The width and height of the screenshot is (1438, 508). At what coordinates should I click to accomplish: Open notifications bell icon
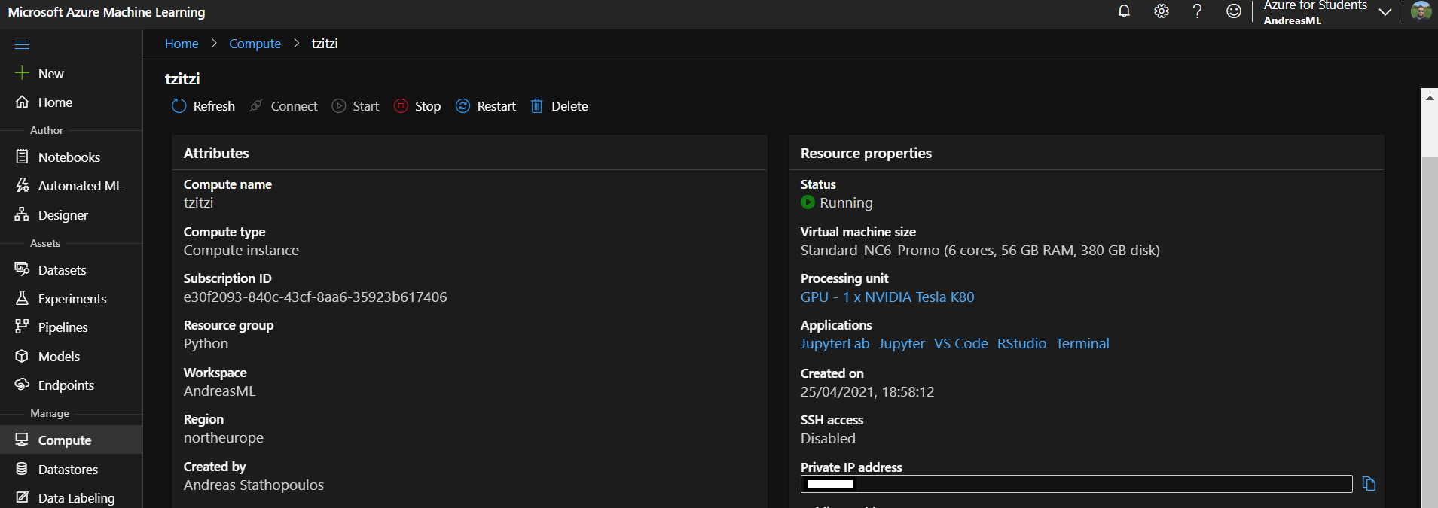(x=1124, y=11)
